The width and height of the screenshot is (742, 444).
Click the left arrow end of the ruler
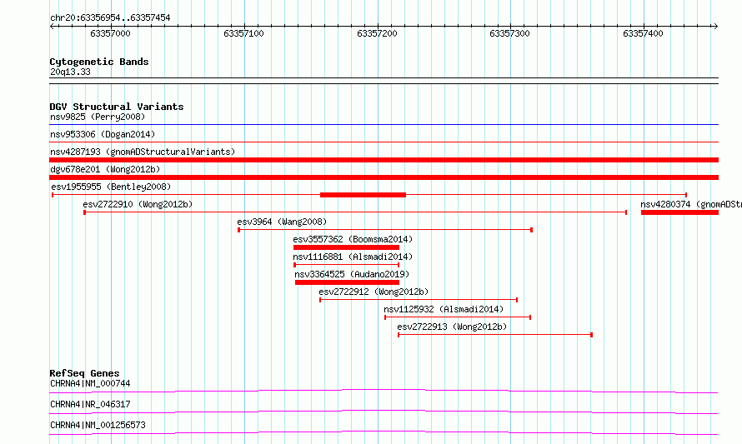click(53, 26)
